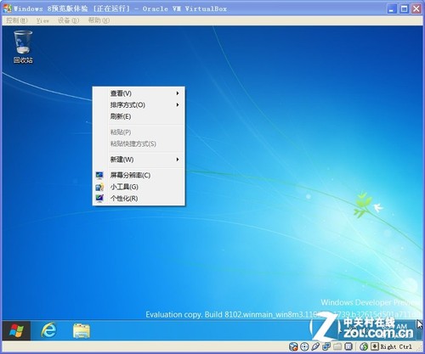Choose 小工具(G) from context menu
The width and height of the screenshot is (425, 354).
pyautogui.click(x=139, y=187)
